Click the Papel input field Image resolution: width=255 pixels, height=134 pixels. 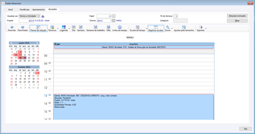coord(104,16)
